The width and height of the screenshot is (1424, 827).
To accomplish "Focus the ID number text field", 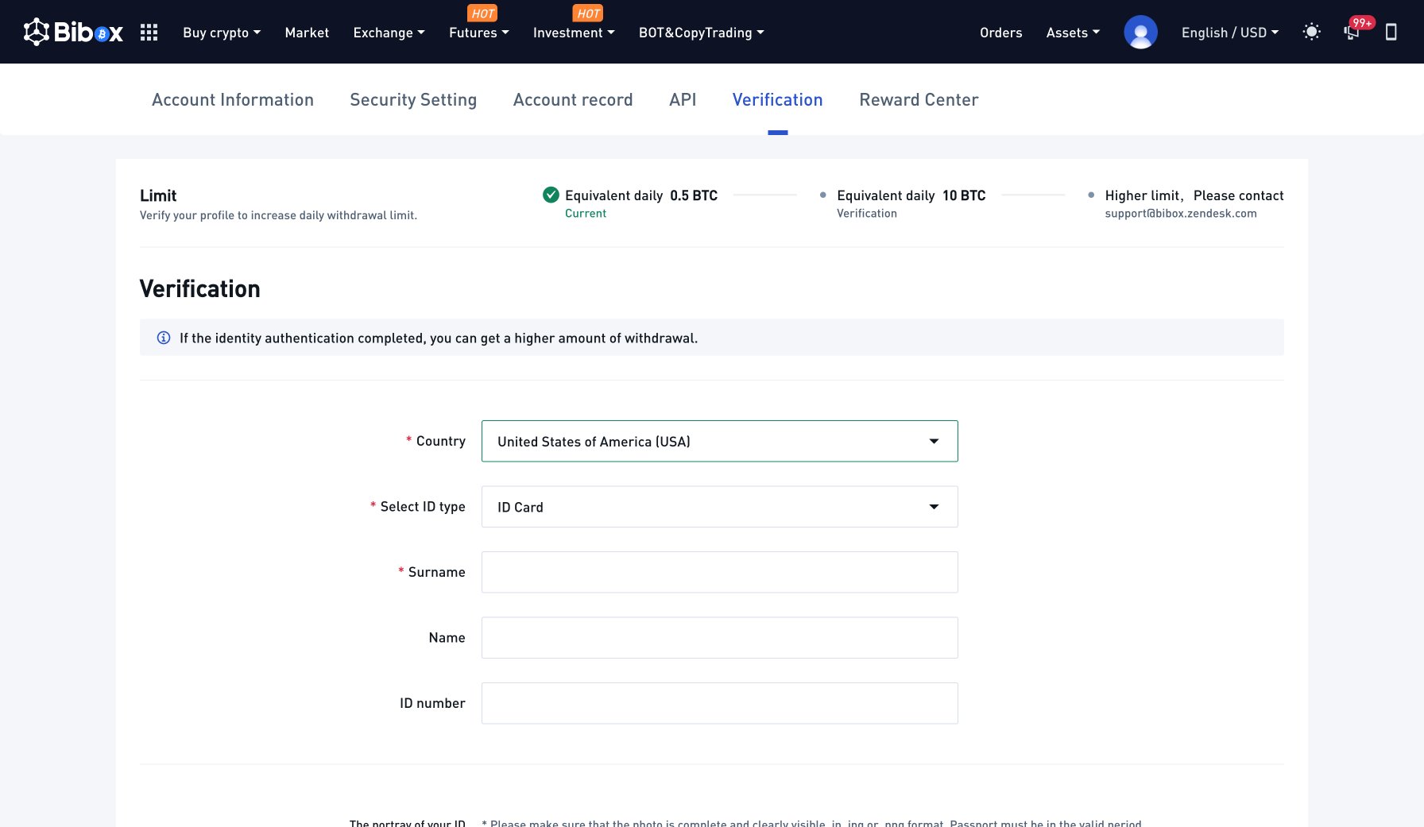I will pyautogui.click(x=719, y=703).
